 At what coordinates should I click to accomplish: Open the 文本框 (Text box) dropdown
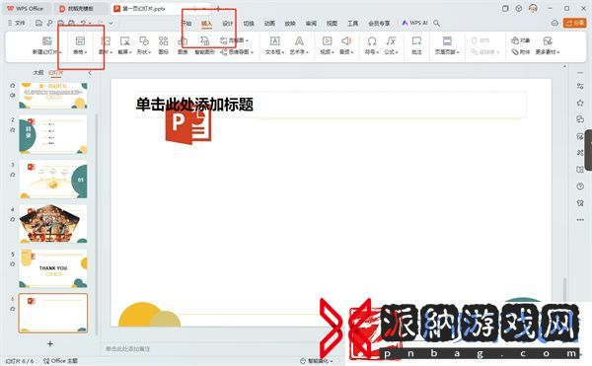tap(275, 45)
